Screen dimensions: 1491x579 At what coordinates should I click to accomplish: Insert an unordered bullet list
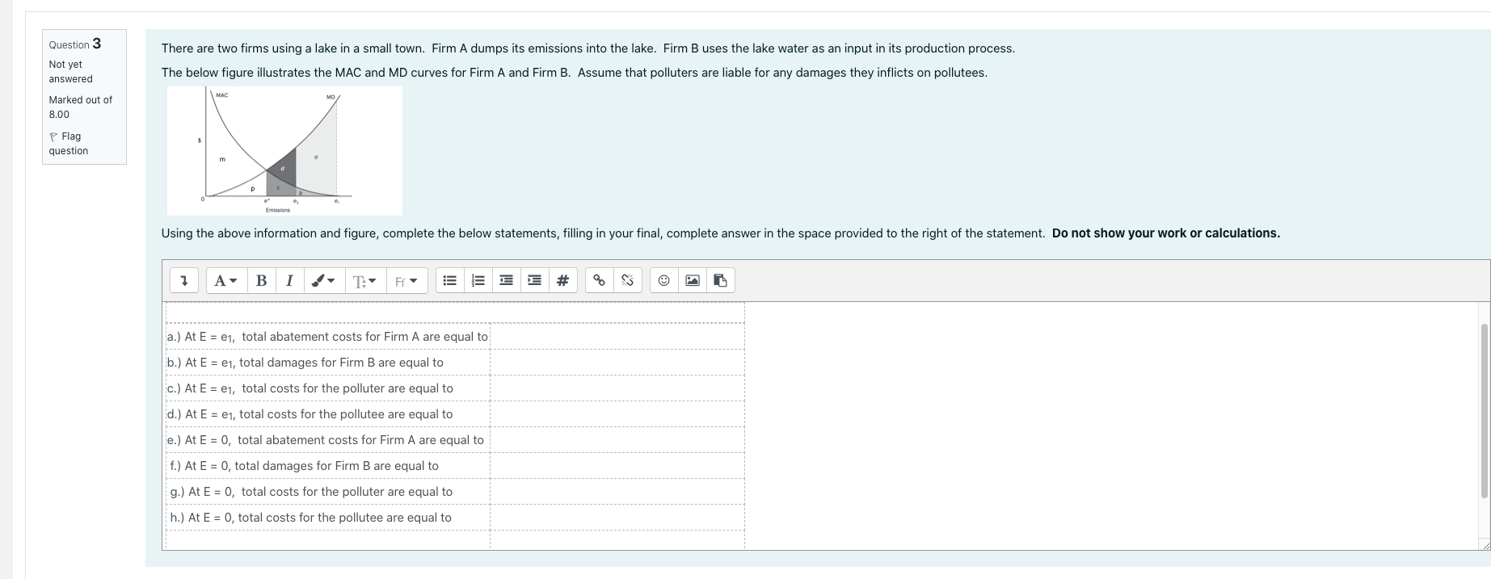(x=450, y=280)
